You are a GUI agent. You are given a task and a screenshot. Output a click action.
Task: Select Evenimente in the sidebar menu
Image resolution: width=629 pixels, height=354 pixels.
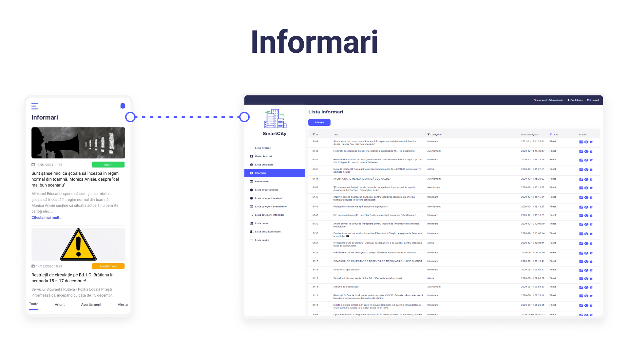pyautogui.click(x=262, y=182)
